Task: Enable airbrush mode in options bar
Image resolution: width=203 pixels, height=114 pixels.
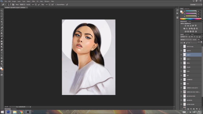Action: coord(52,5)
